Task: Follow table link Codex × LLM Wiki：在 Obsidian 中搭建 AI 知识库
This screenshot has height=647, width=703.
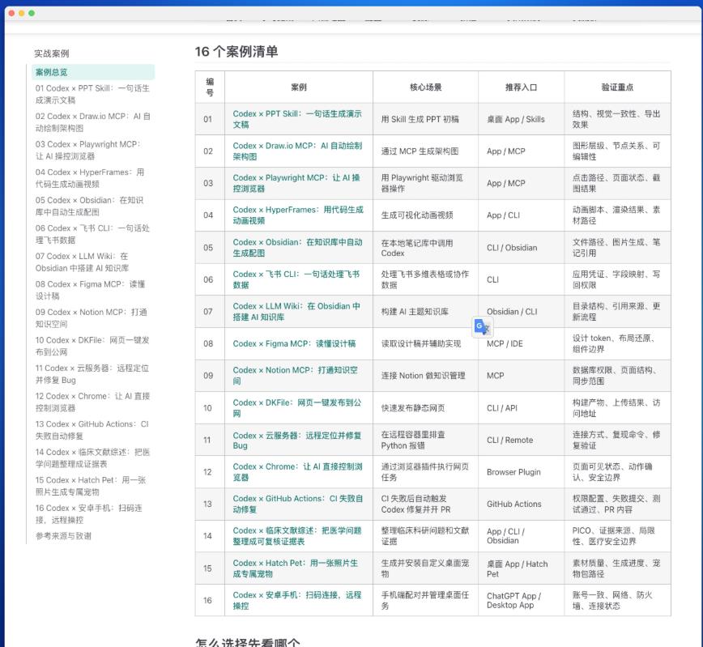Action: (x=296, y=312)
